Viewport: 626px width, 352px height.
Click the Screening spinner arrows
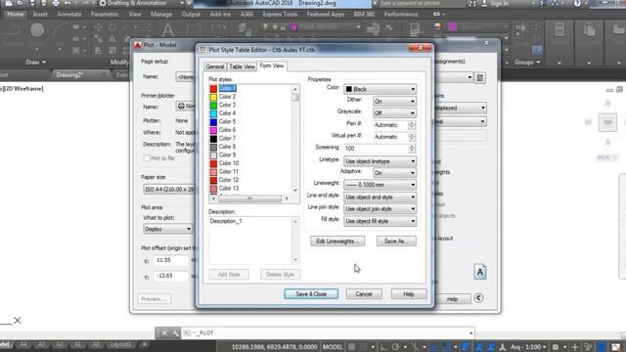coord(412,149)
